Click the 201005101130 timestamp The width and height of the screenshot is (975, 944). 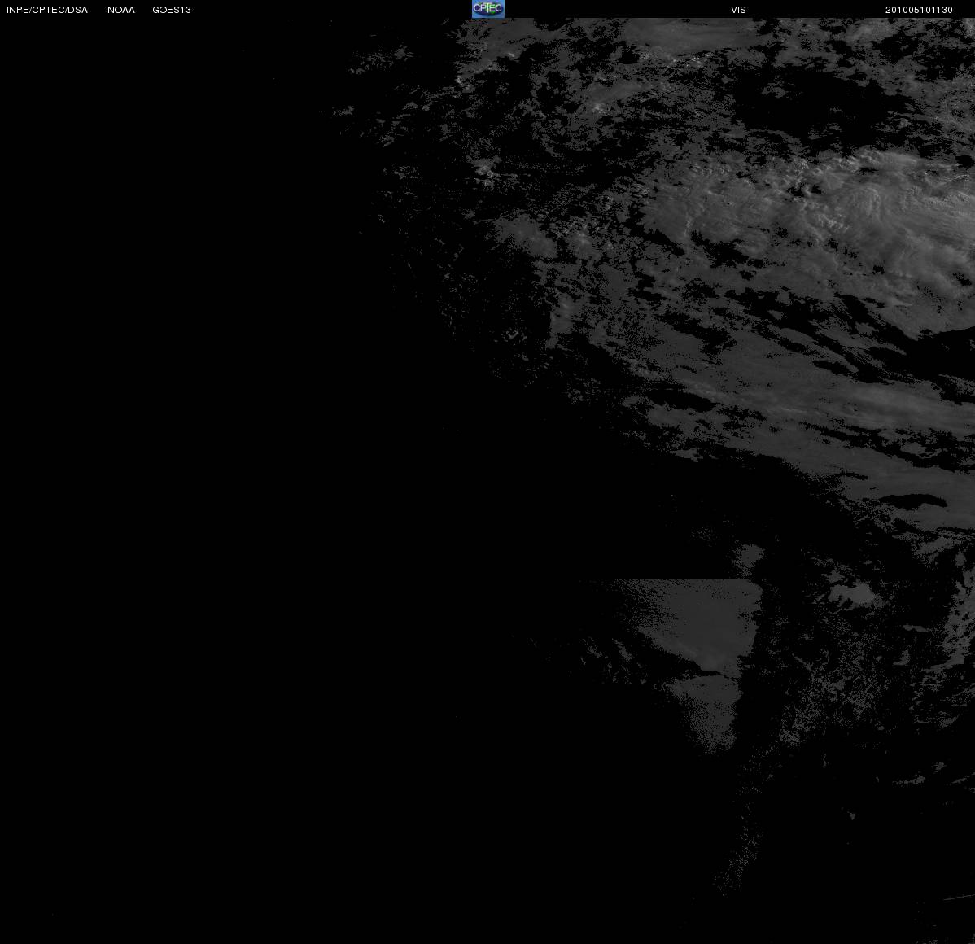(x=919, y=10)
